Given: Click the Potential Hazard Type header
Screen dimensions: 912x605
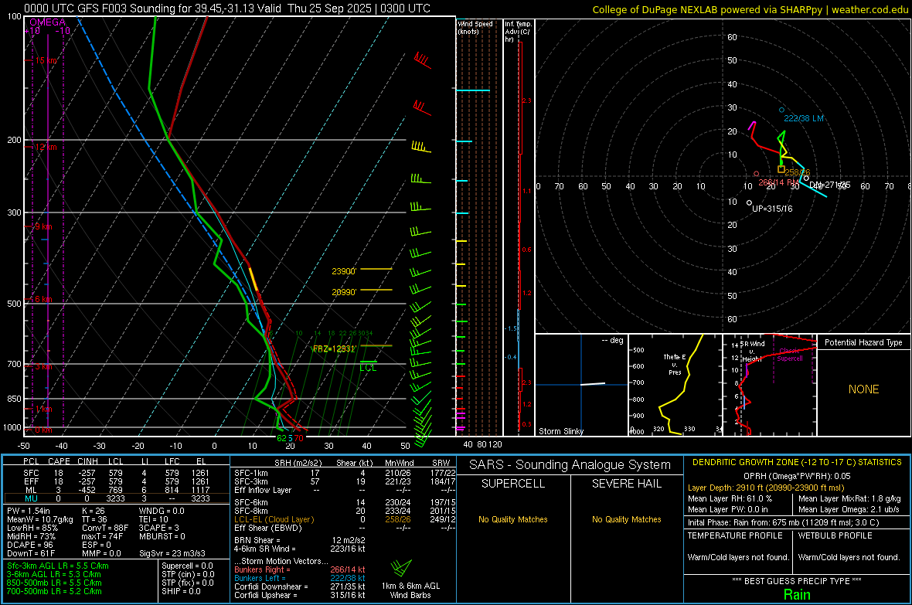Looking at the screenshot, I should click(863, 342).
